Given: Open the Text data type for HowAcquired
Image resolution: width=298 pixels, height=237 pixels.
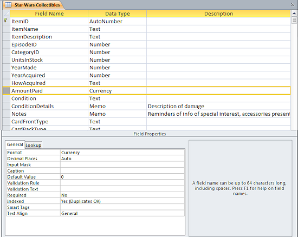Looking at the screenshot, I should (117, 83).
